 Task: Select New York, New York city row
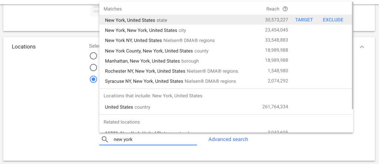pos(225,30)
